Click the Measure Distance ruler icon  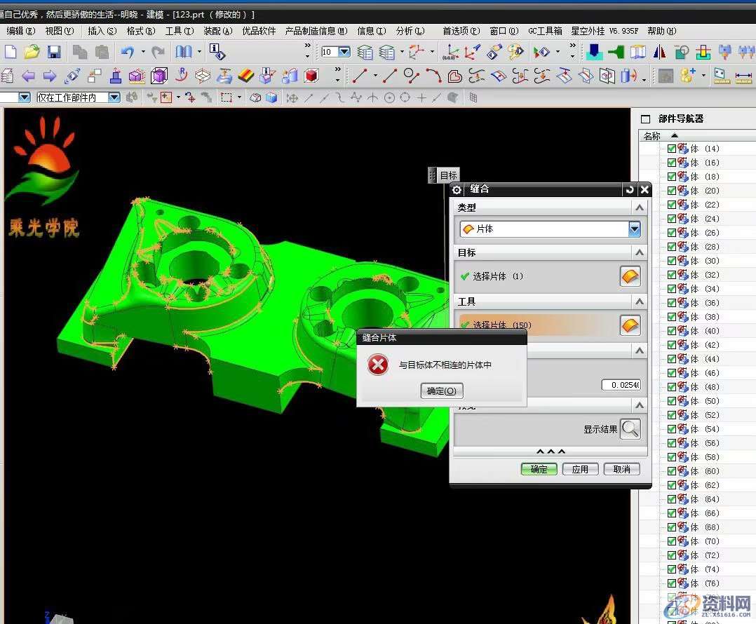(x=743, y=76)
